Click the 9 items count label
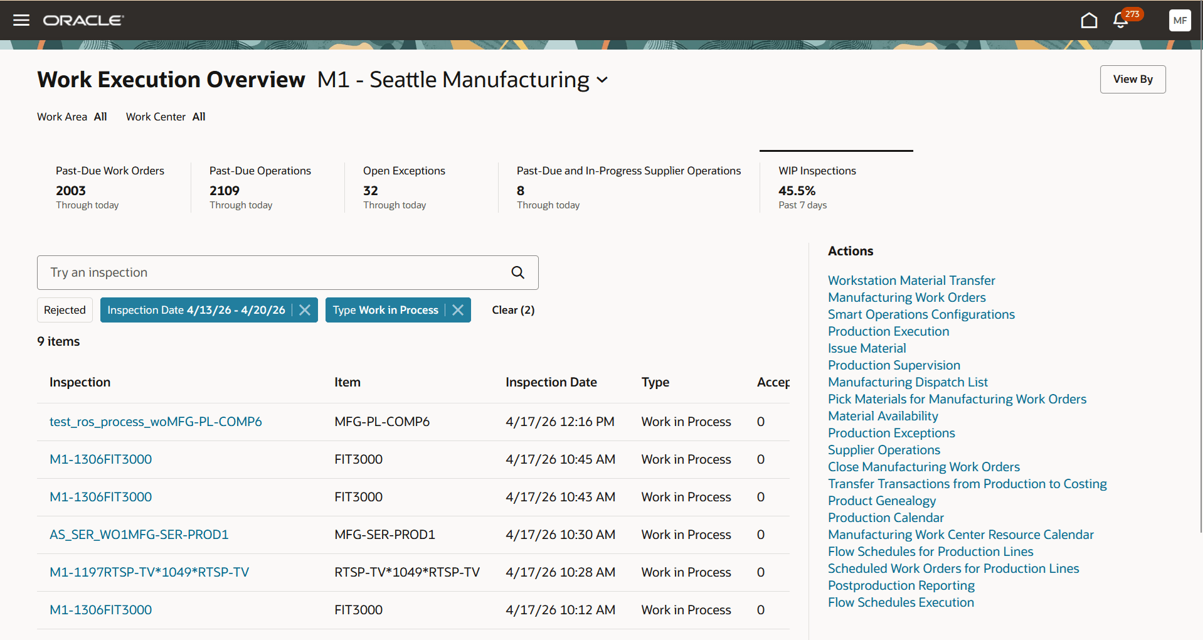Screen dimensions: 1203x640 (58, 341)
